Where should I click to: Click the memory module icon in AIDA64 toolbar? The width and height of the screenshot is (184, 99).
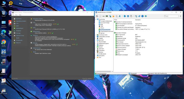[x=107, y=16]
